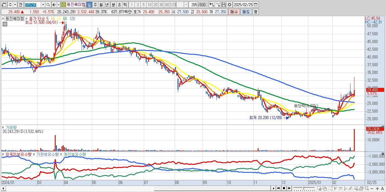
Task: Select interval preset 1
Action: click(131, 5)
